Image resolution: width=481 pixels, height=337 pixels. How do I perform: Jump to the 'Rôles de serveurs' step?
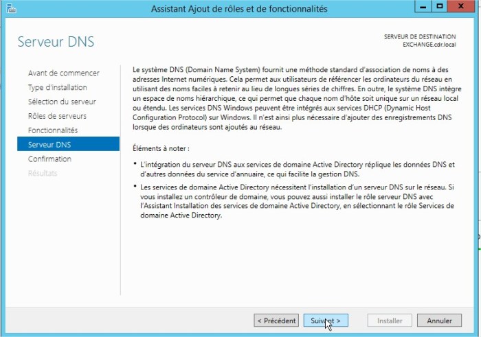(57, 116)
